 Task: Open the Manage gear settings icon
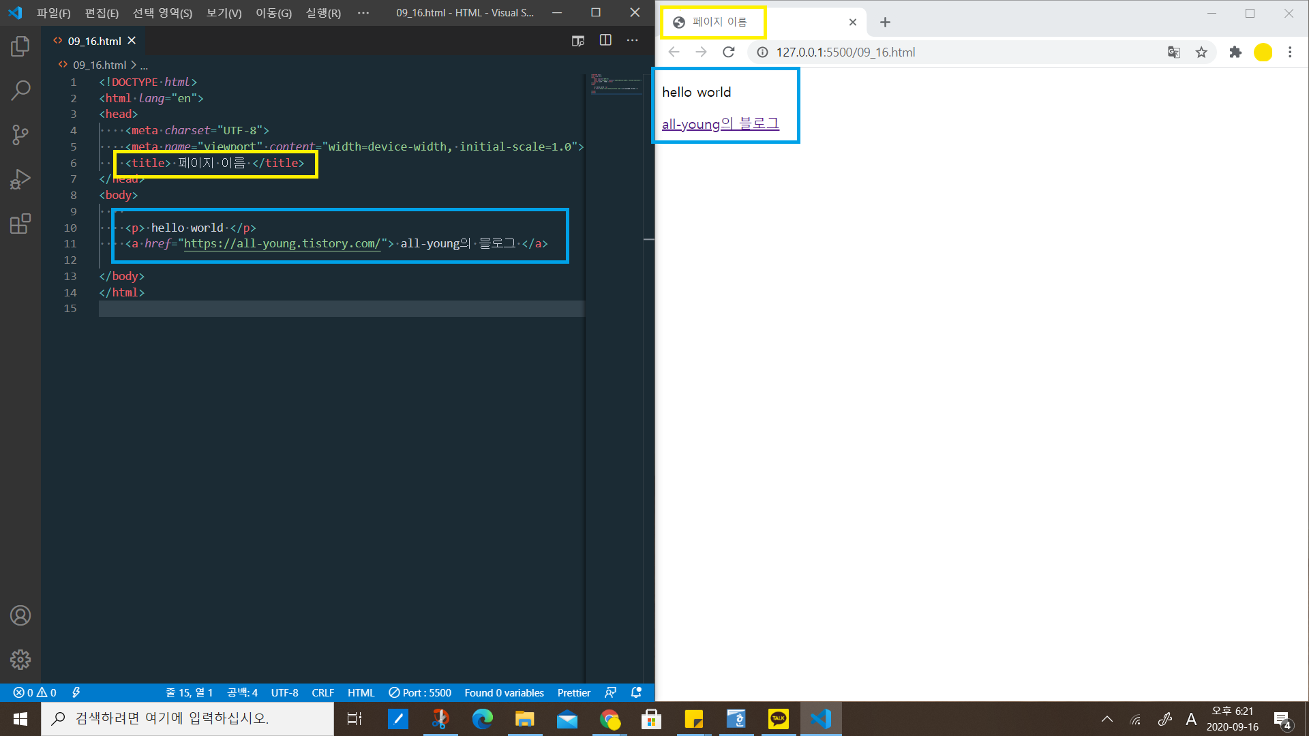(20, 659)
